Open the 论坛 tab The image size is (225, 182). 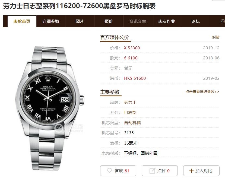tap(196, 21)
